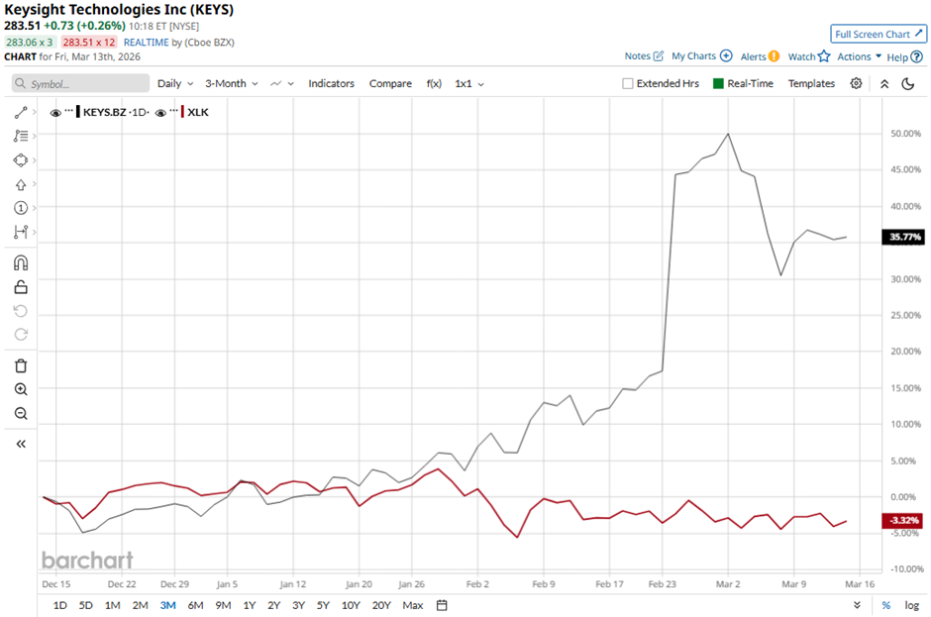Toggle the lock drawings padlock
This screenshot has width=931, height=617.
[x=21, y=287]
